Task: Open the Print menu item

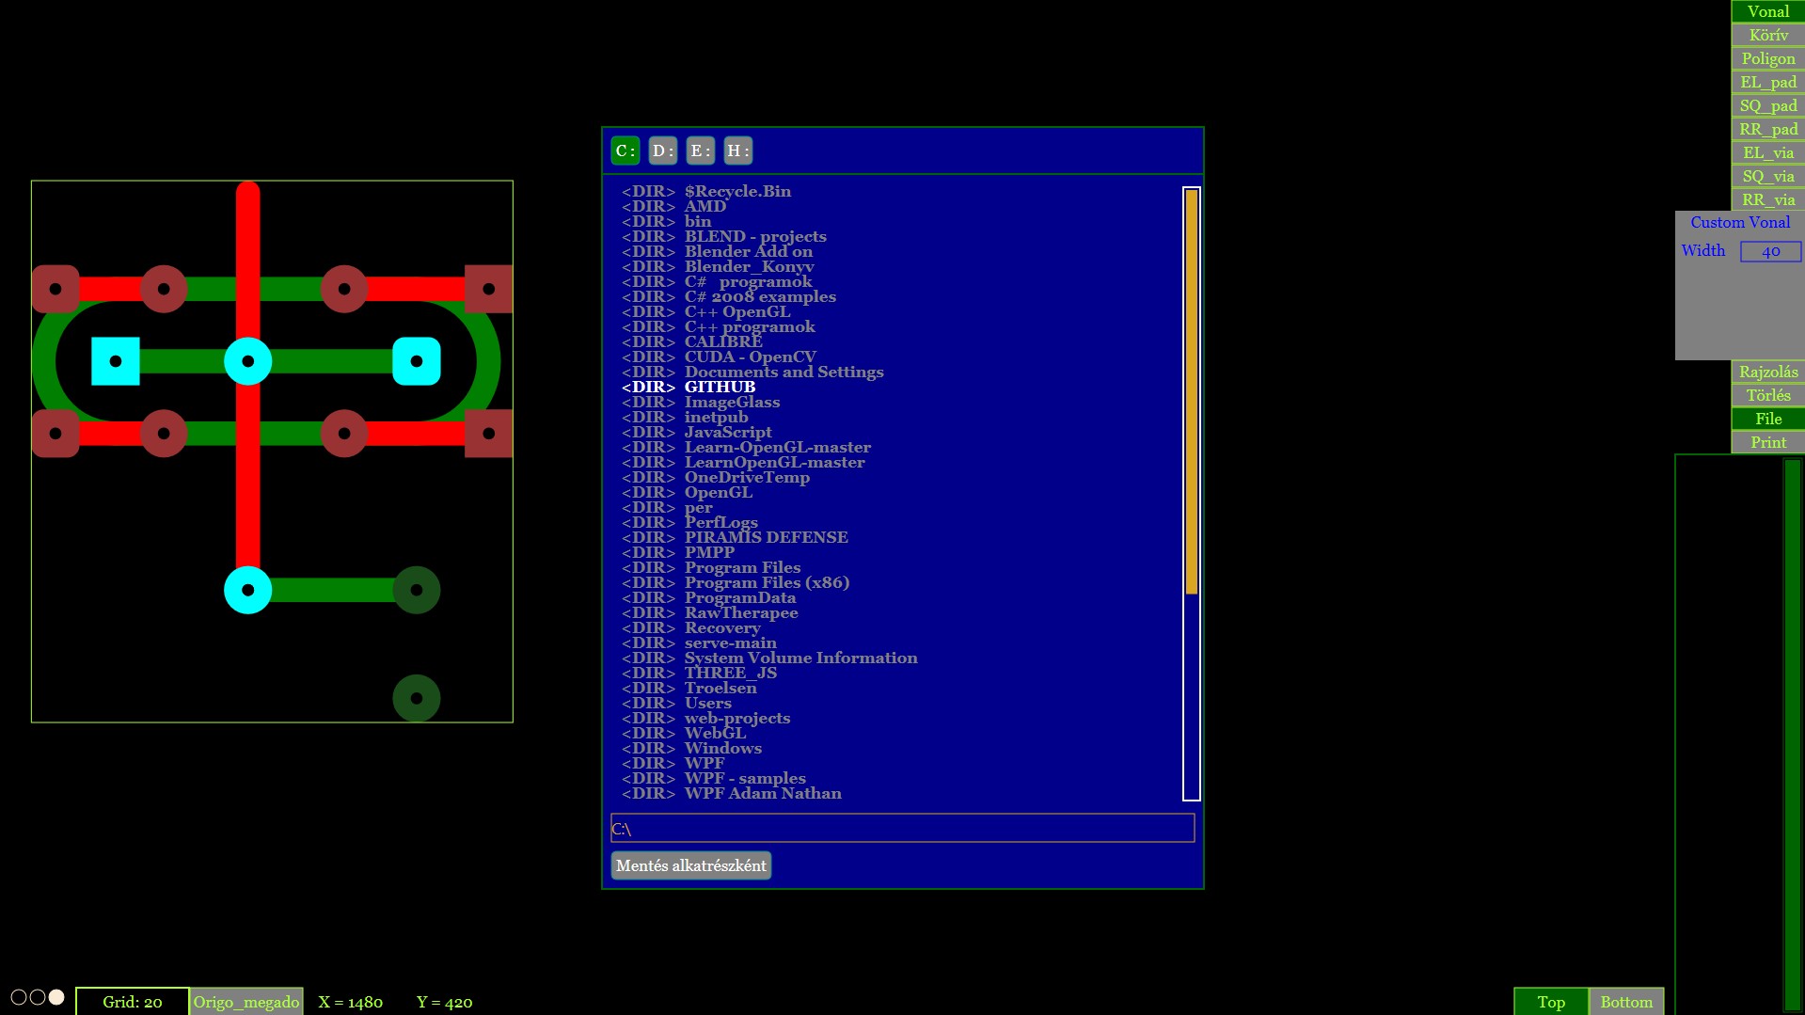Action: pos(1767,442)
